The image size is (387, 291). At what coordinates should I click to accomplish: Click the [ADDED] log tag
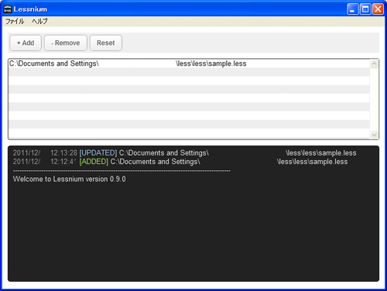tap(94, 162)
